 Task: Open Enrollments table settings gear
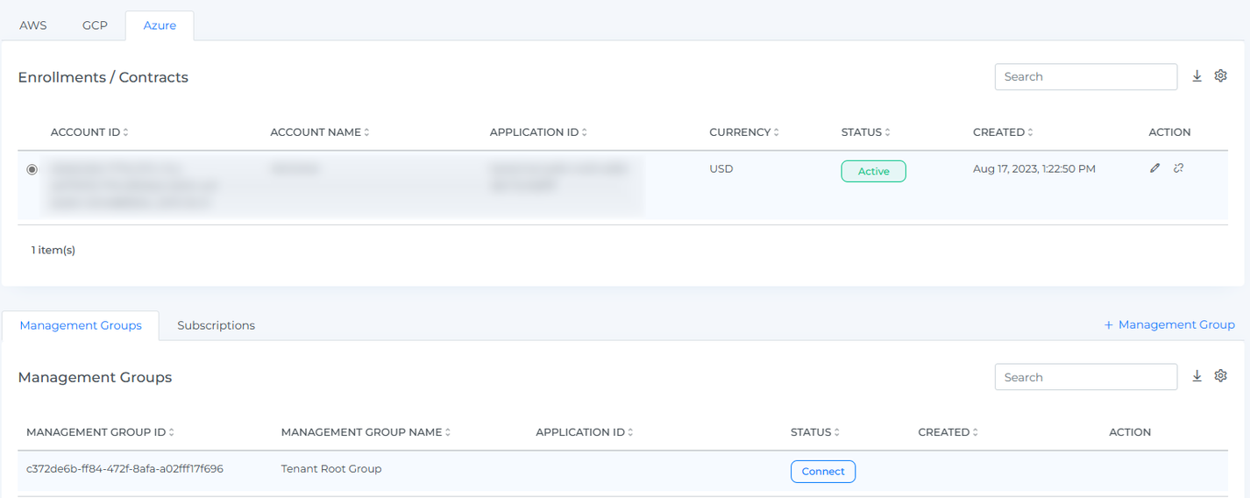[x=1220, y=76]
